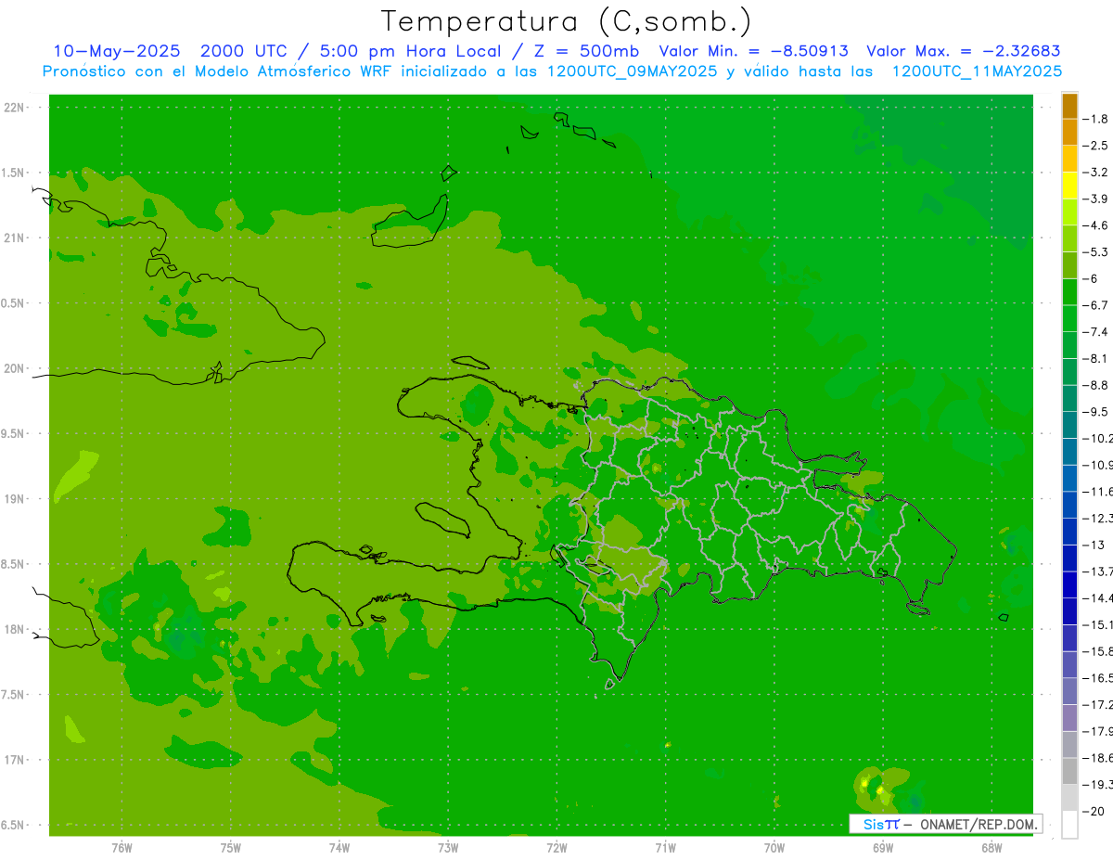1113x860 pixels.
Task: Click the "22N" latitude axis label
Action: pyautogui.click(x=15, y=108)
